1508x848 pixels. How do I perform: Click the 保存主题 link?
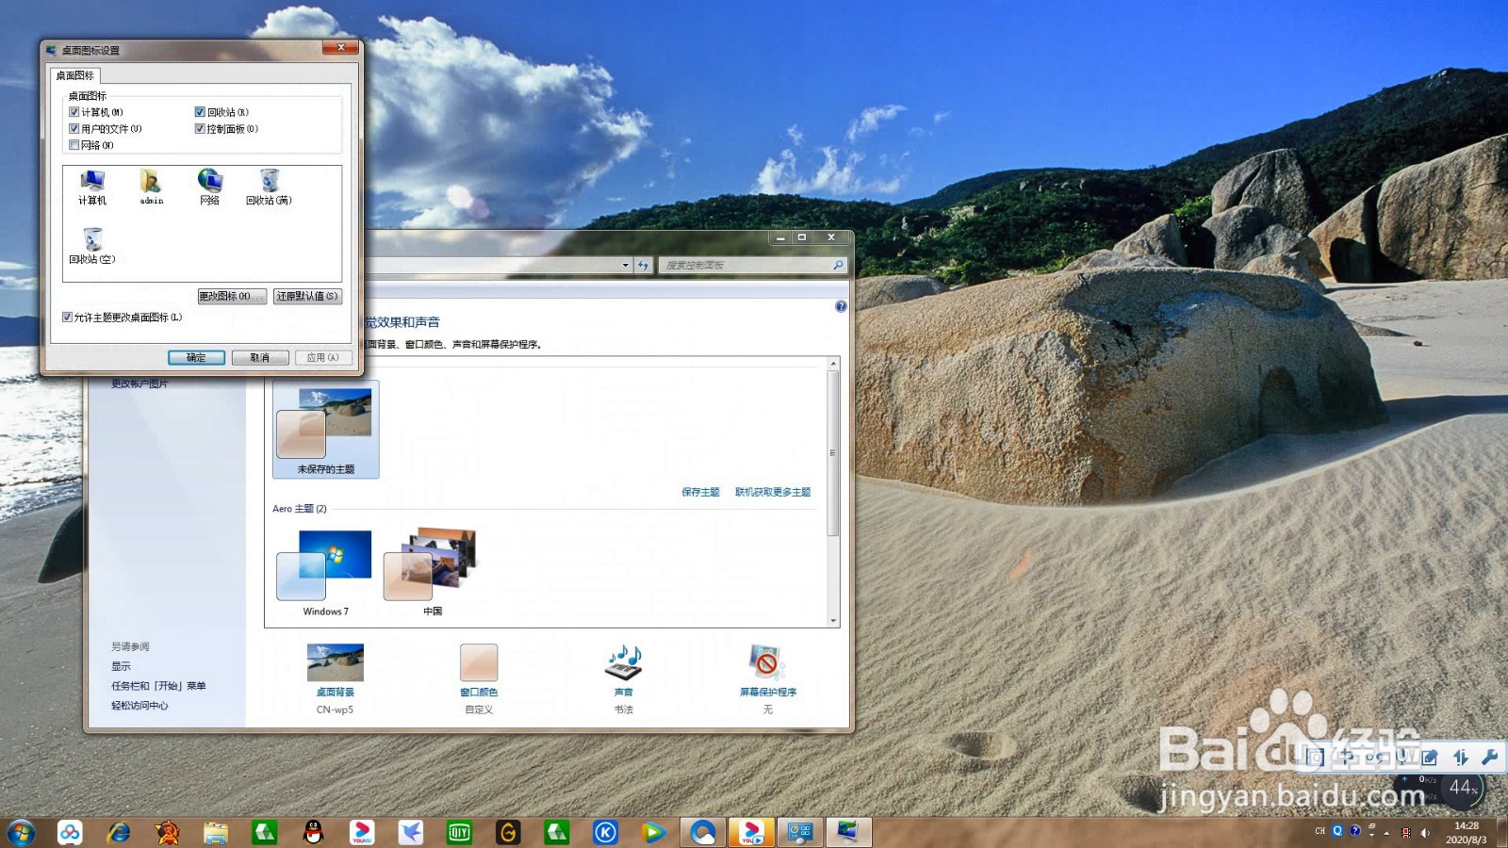[x=700, y=492]
